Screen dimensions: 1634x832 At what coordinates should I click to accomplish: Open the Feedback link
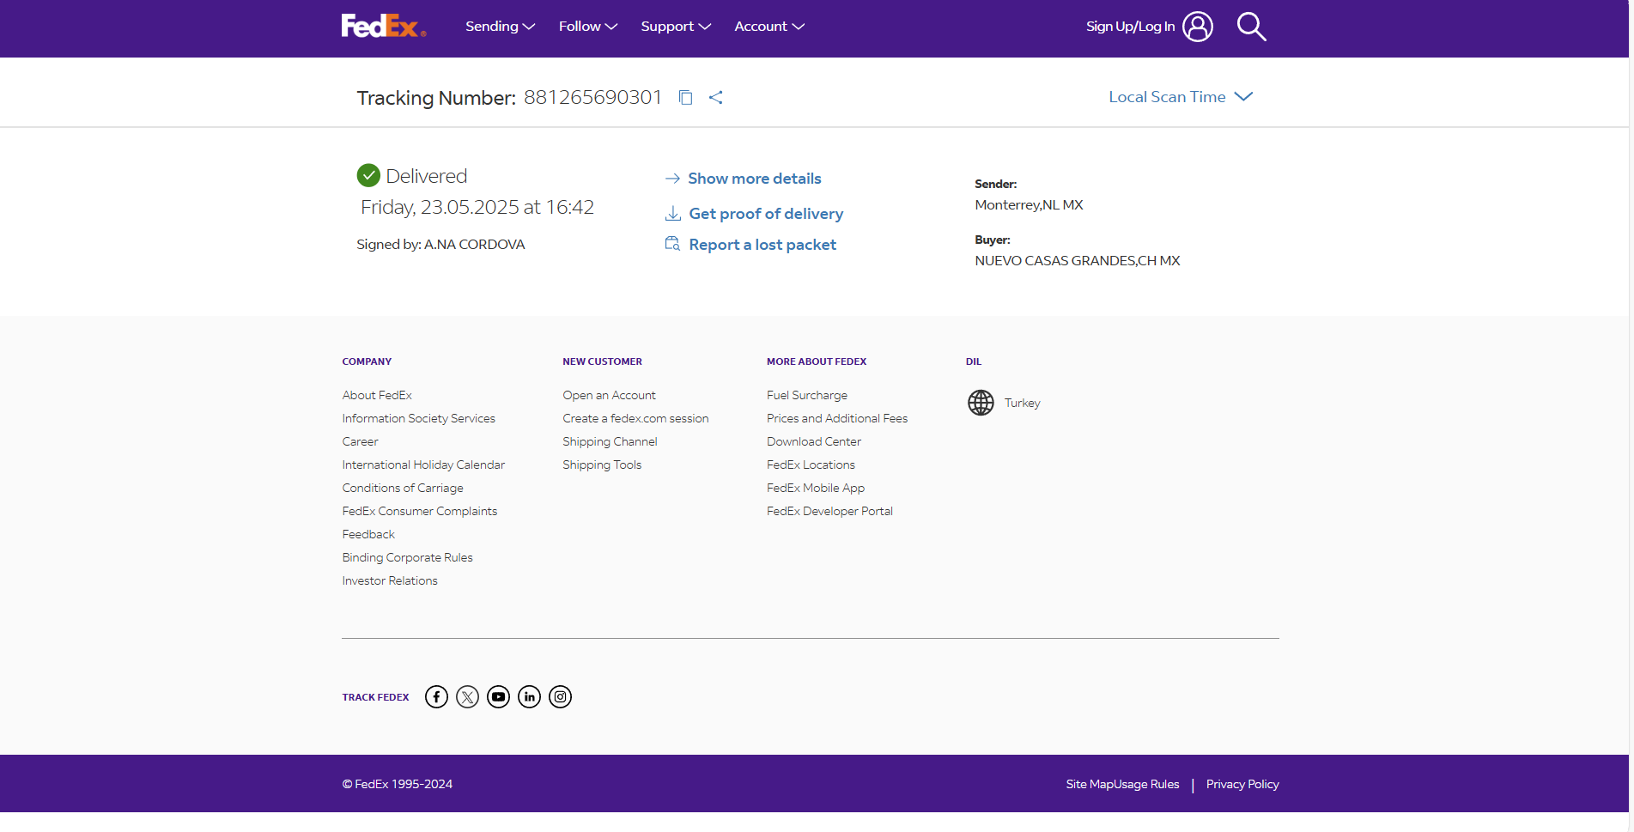368,534
